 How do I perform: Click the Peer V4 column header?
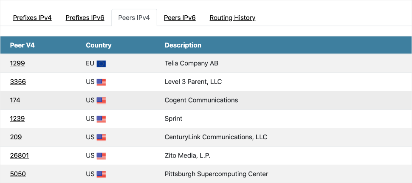[x=22, y=45]
